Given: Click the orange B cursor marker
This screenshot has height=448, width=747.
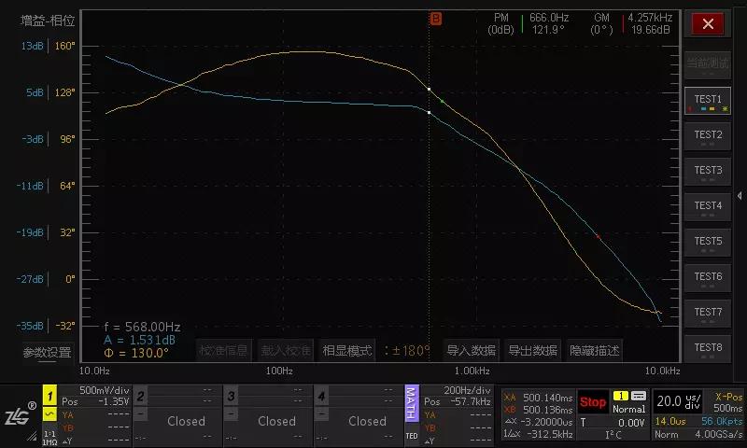Looking at the screenshot, I should click(435, 19).
